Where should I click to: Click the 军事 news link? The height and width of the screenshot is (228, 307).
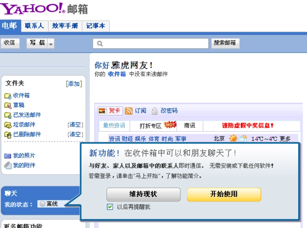180,139
